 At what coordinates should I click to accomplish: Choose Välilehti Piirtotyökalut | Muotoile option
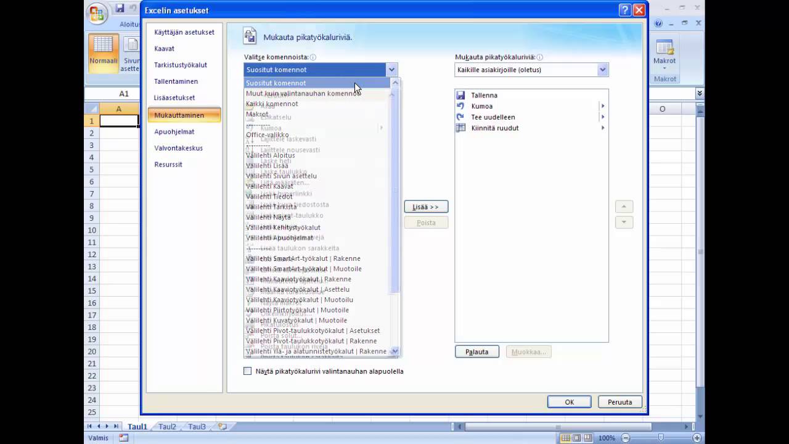point(317,310)
